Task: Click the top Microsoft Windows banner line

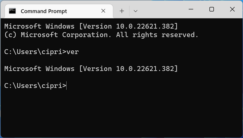Action: (x=91, y=26)
